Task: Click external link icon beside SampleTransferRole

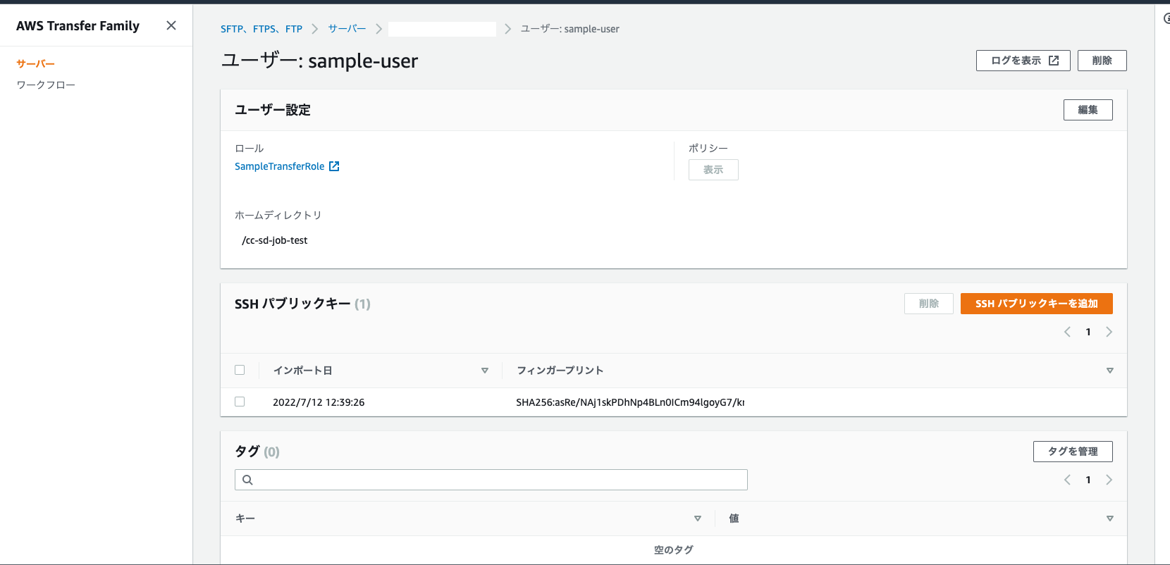Action: click(x=334, y=166)
